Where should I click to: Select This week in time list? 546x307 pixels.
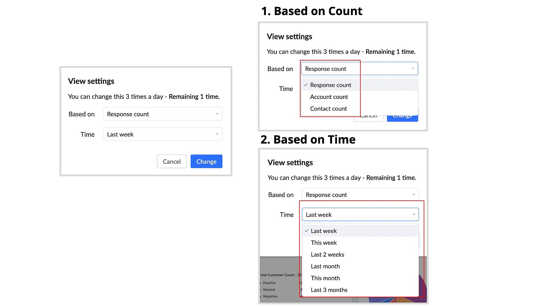324,243
